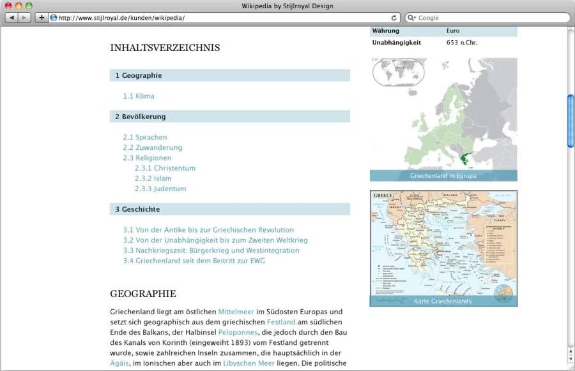Viewport: 575px width, 371px height.
Task: Select the 2 Bevölkerung contents heading
Action: coord(141,117)
